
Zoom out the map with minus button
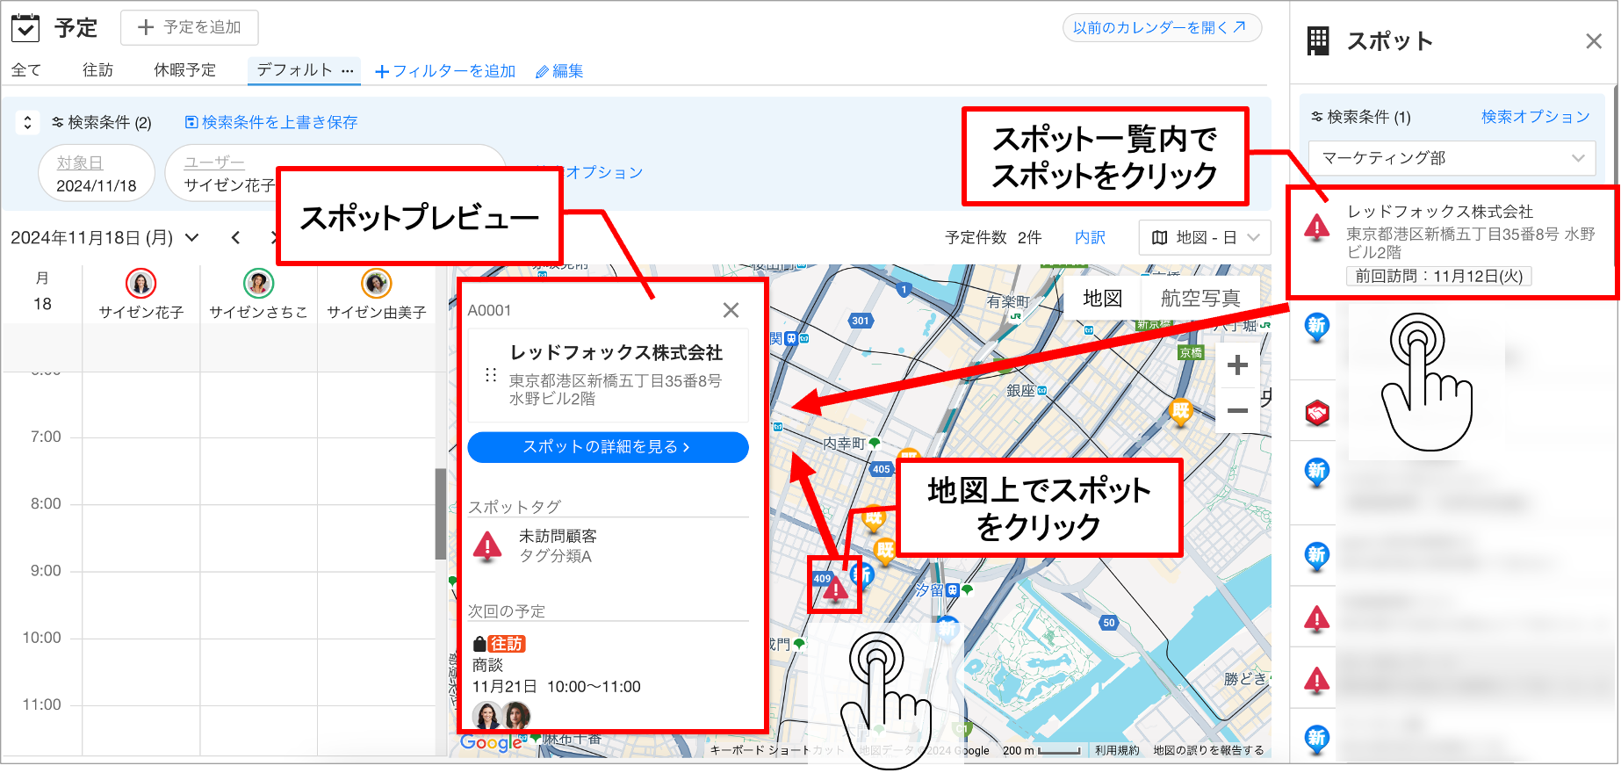pos(1237,410)
